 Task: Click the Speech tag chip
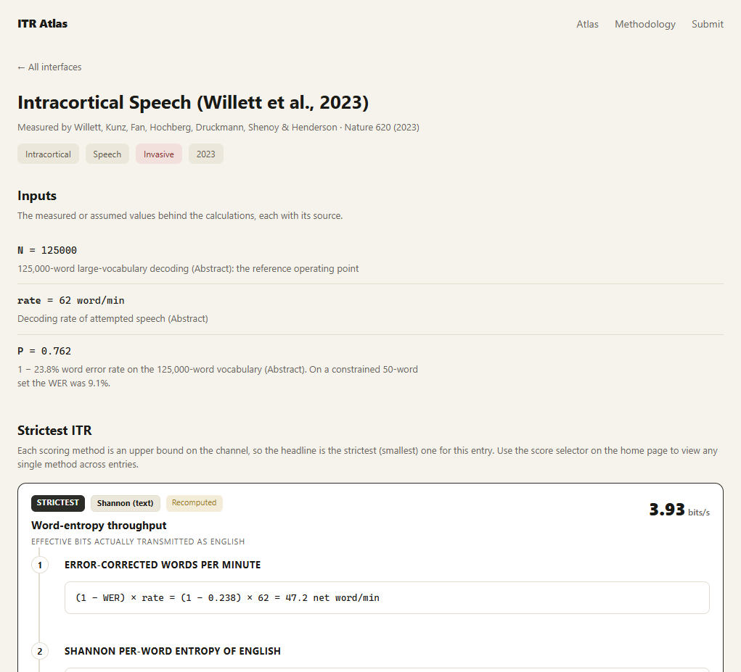107,154
